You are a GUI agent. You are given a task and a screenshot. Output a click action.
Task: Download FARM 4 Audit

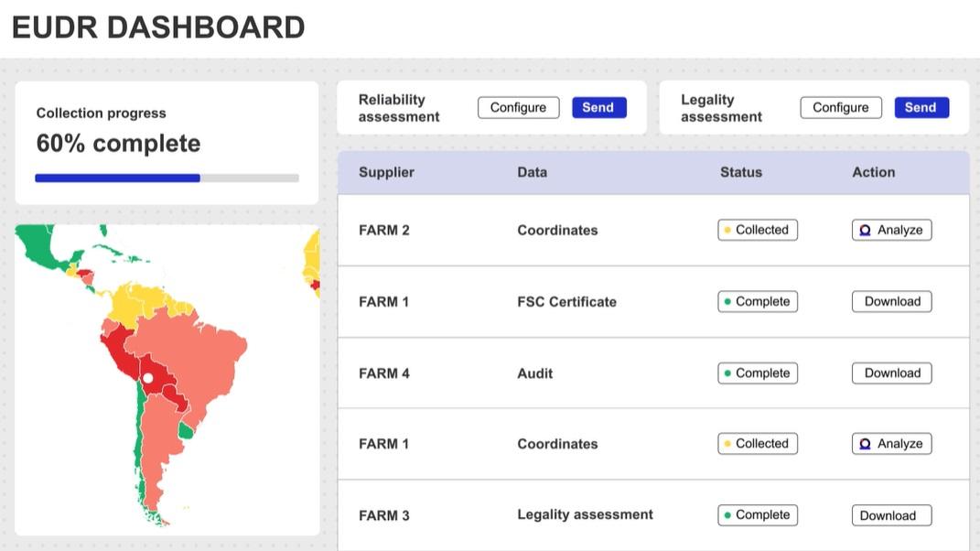tap(891, 373)
